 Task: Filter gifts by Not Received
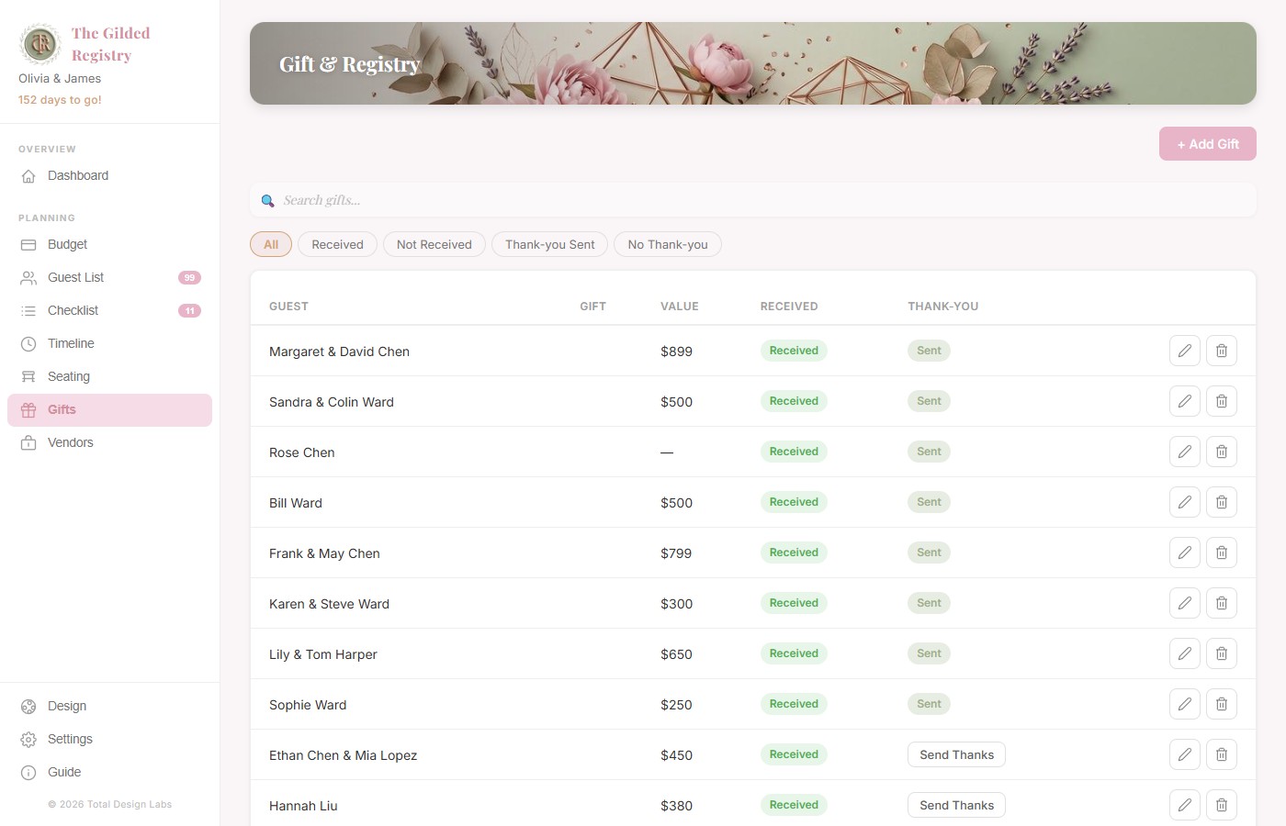click(434, 244)
